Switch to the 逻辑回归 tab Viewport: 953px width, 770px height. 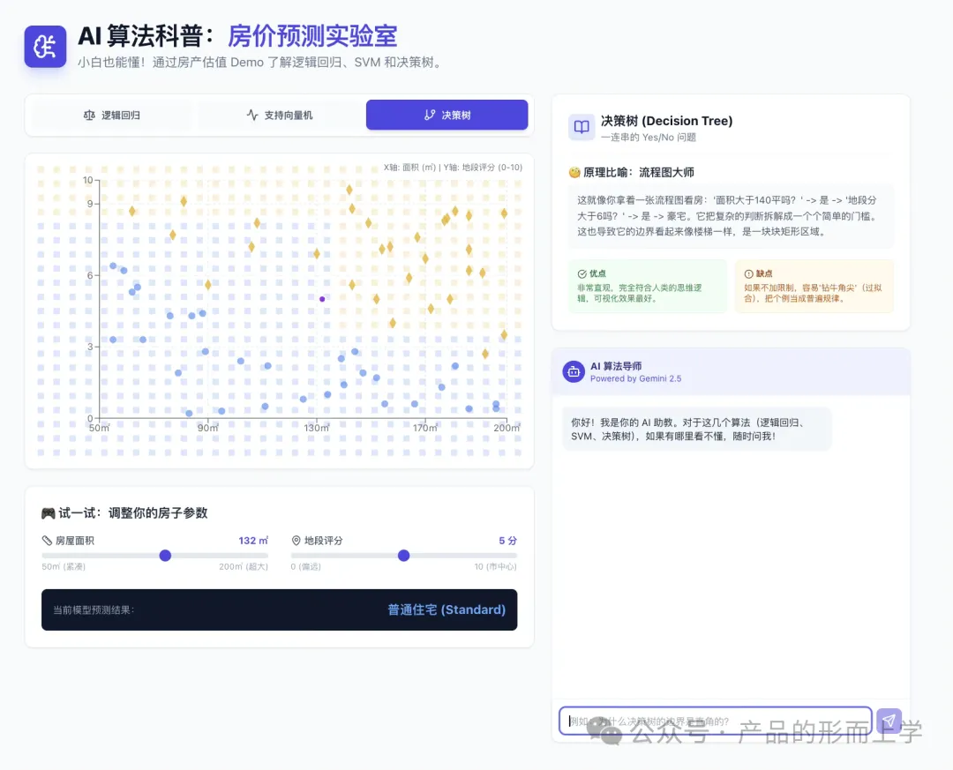point(111,116)
